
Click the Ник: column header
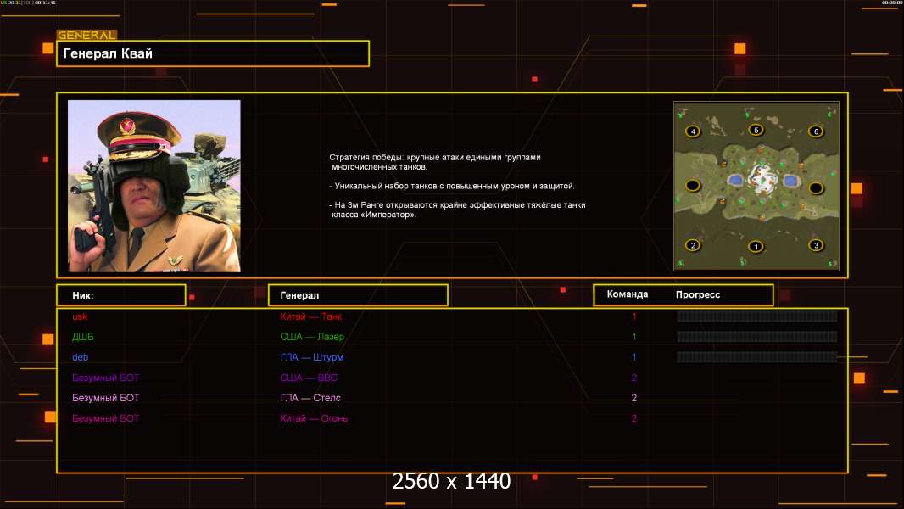click(121, 295)
